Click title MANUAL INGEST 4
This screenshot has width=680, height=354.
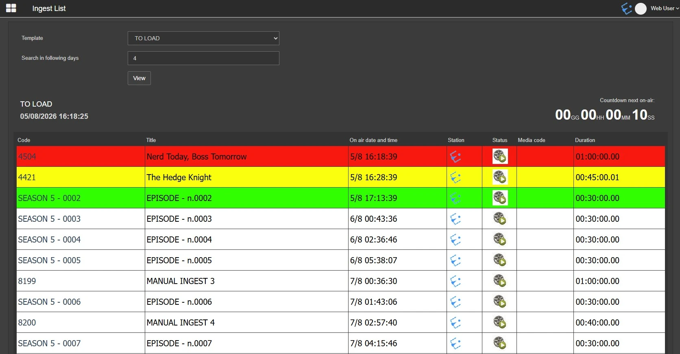181,323
